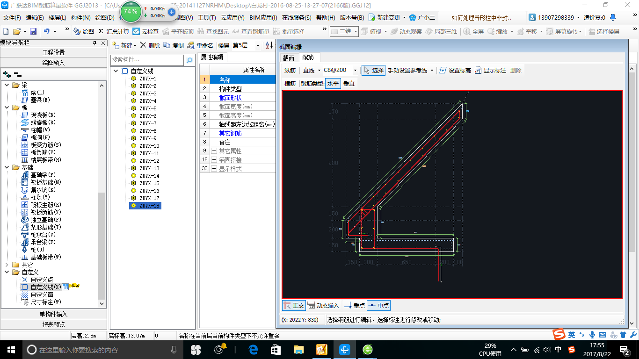This screenshot has width=639, height=359.
Task: Select ZDYX-10 in component list
Action: [x=149, y=146]
